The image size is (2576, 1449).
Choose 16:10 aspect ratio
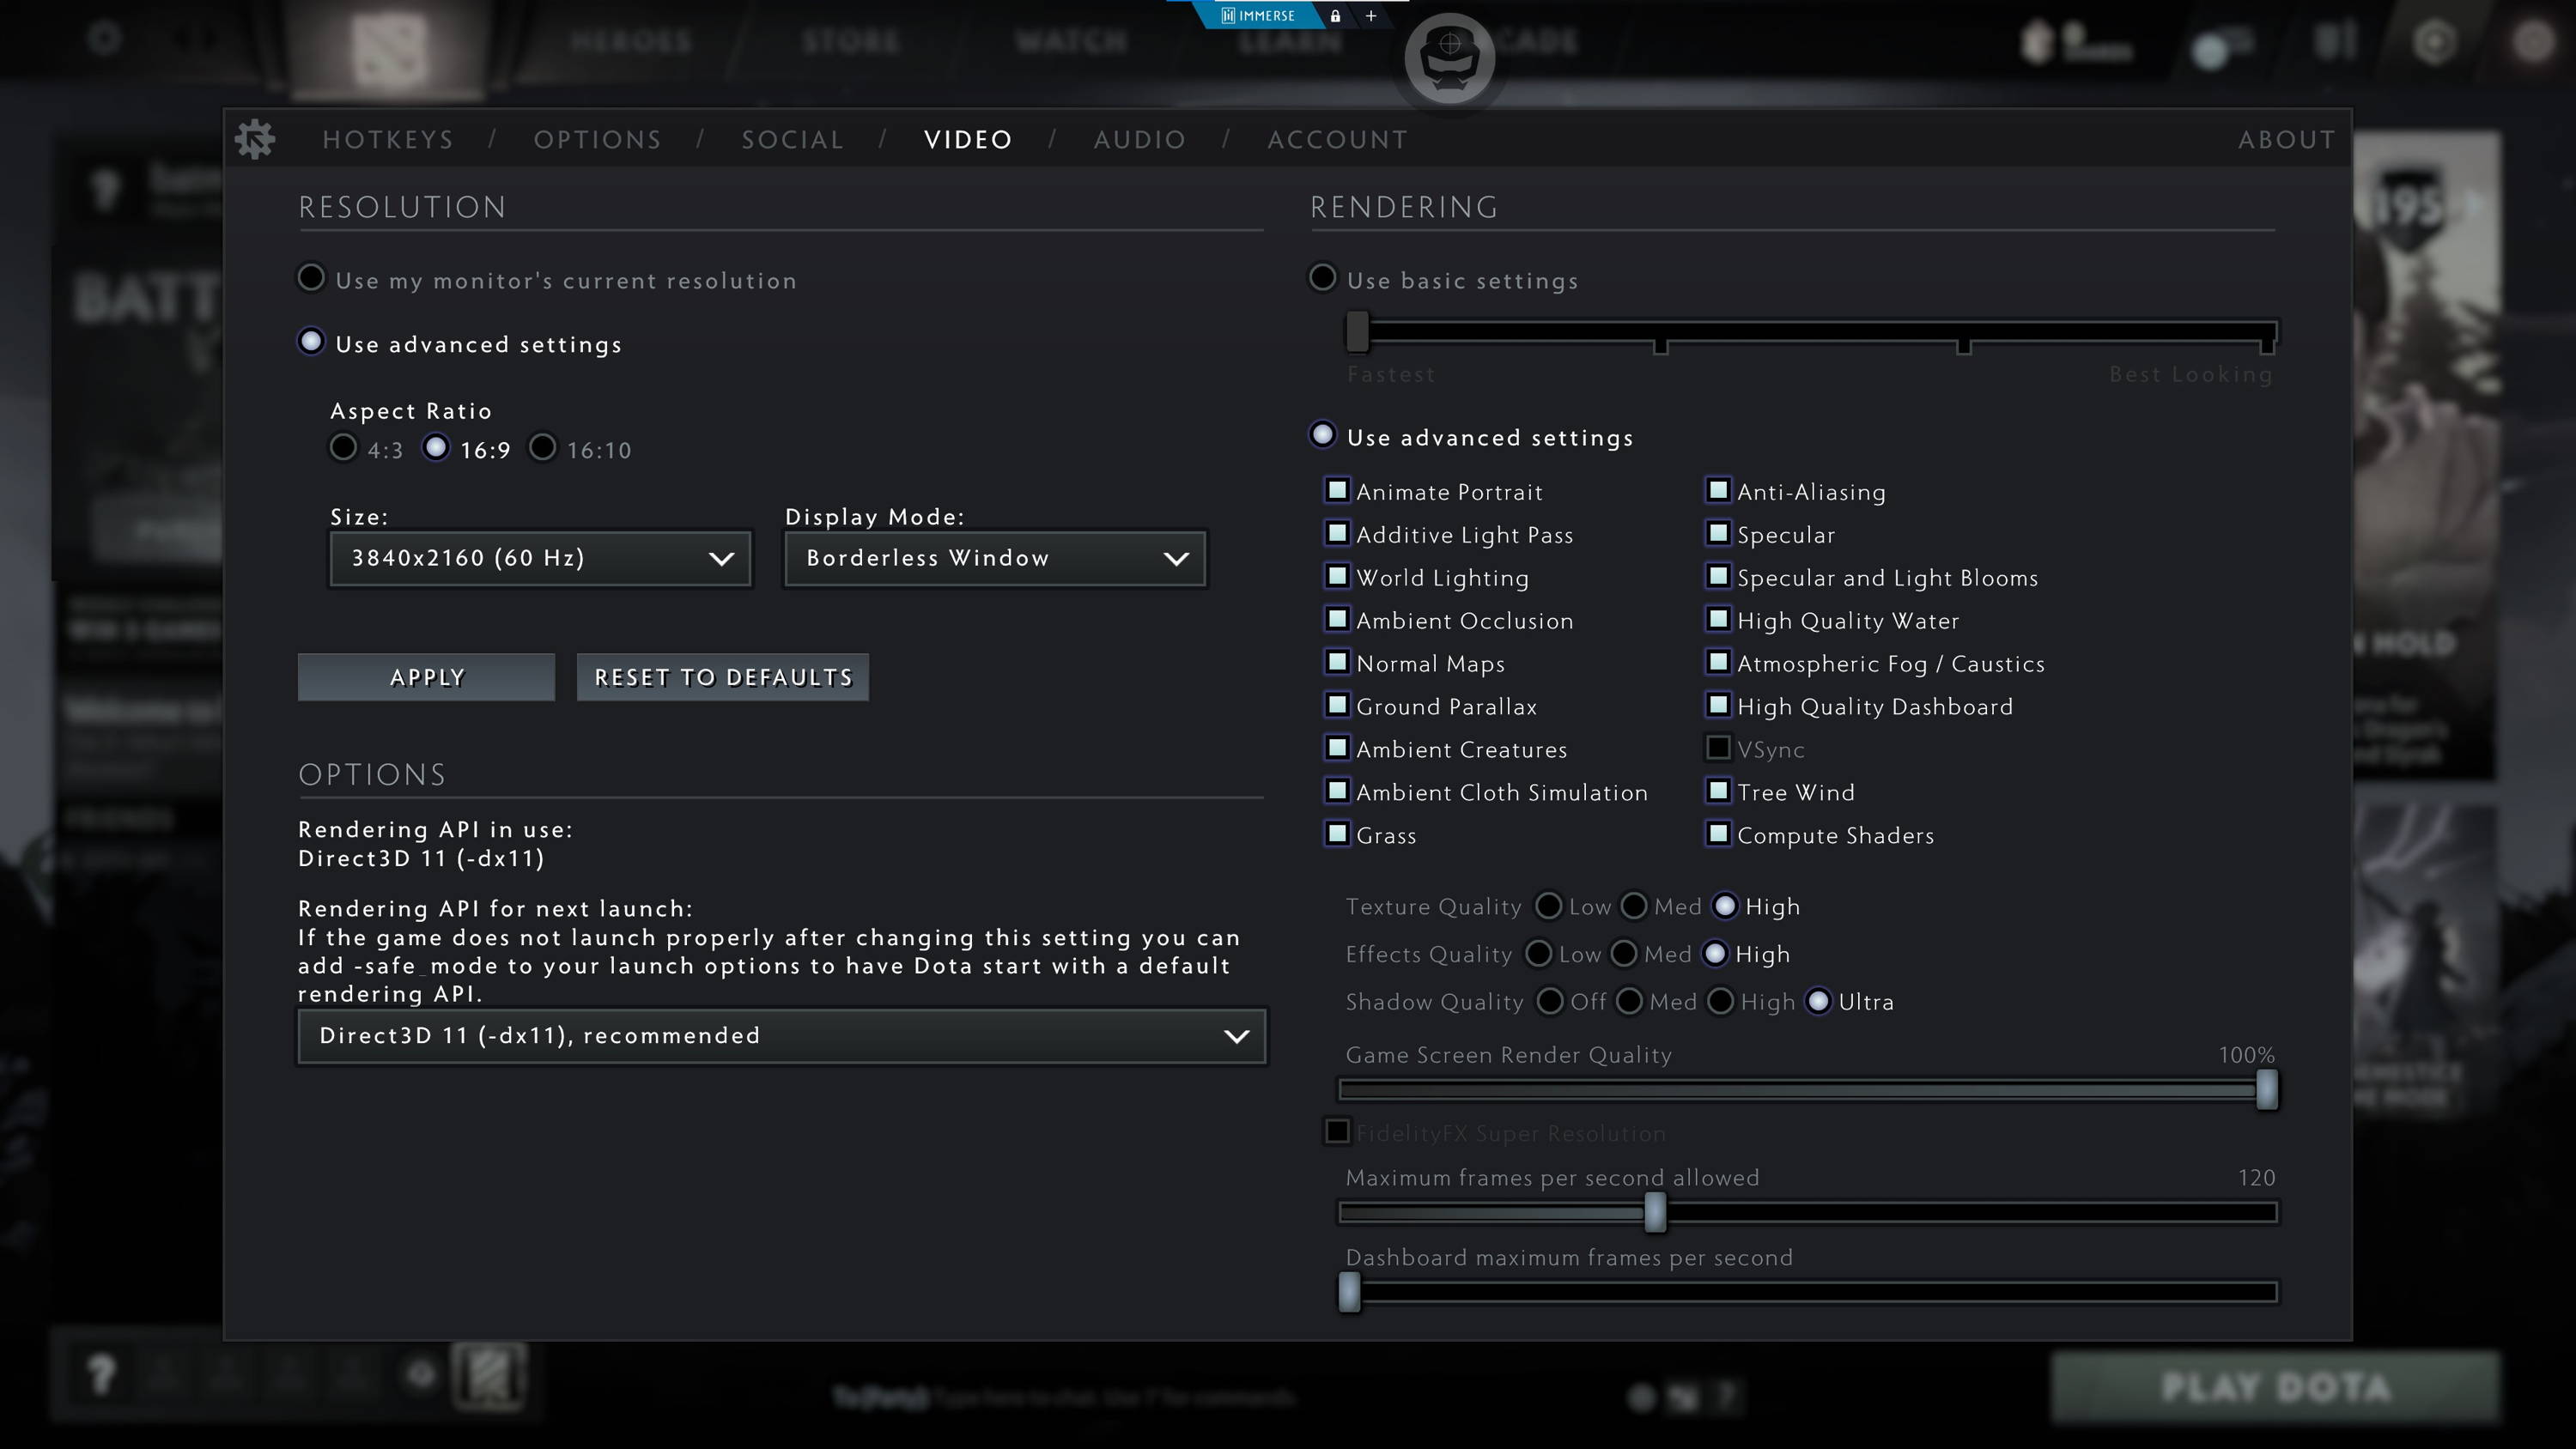tap(542, 446)
